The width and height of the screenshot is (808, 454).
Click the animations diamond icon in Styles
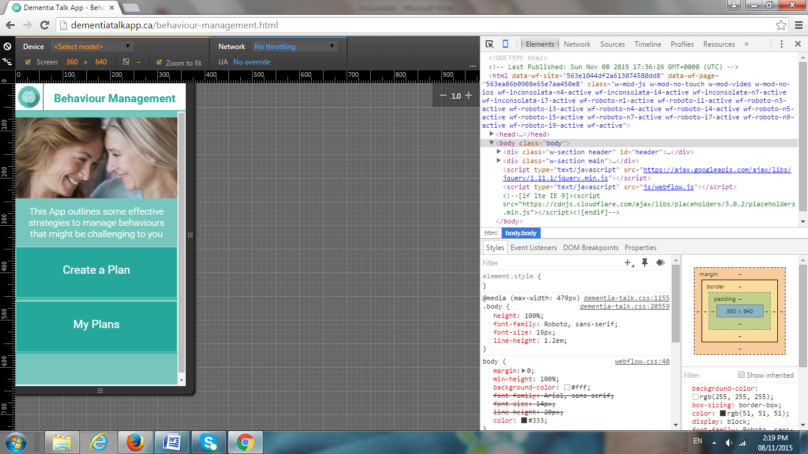(x=661, y=263)
